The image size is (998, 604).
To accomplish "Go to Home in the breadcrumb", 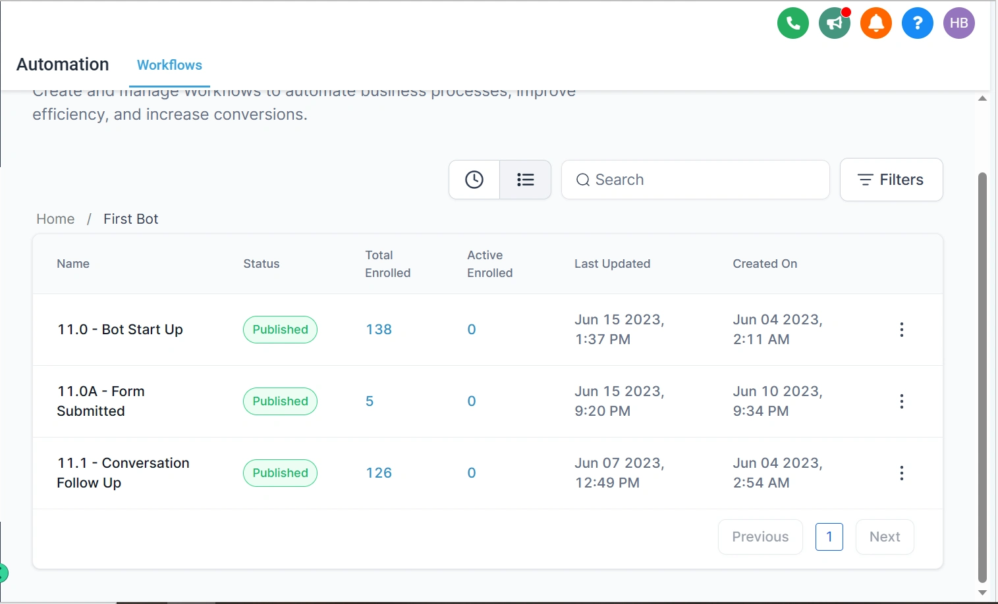I will pyautogui.click(x=55, y=219).
